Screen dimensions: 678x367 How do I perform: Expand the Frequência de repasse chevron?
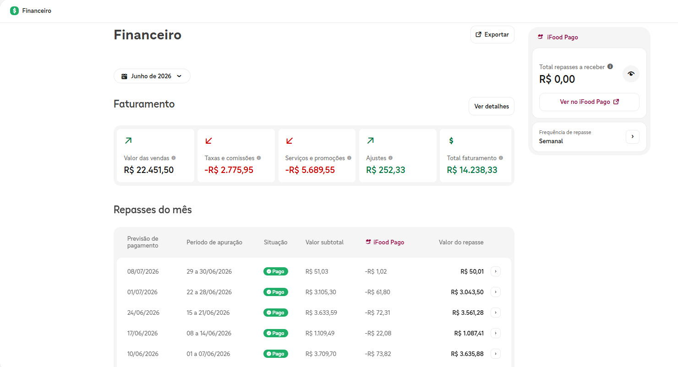coord(633,137)
